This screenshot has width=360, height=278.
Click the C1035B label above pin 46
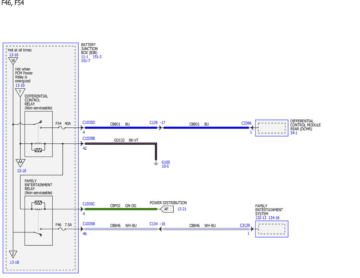click(x=89, y=224)
